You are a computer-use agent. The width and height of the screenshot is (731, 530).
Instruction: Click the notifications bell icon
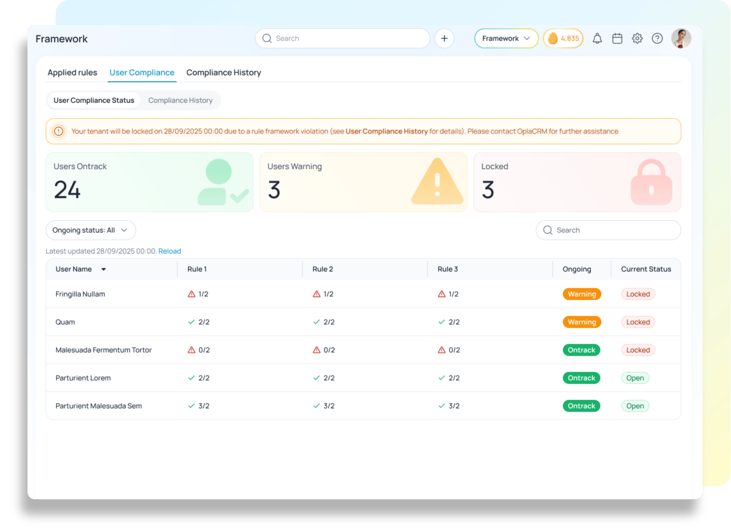tap(597, 39)
